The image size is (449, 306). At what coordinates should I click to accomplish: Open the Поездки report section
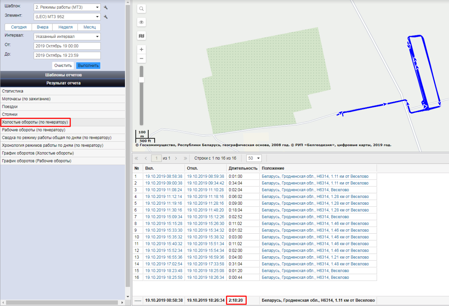click(x=63, y=107)
